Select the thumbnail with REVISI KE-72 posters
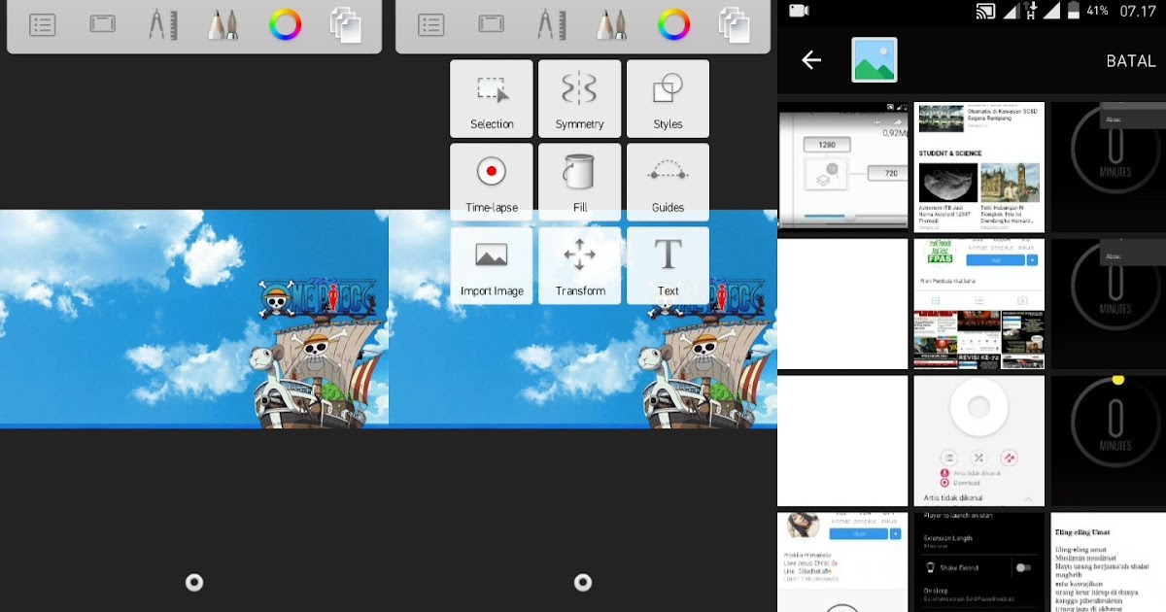1166x612 pixels. coord(979,304)
